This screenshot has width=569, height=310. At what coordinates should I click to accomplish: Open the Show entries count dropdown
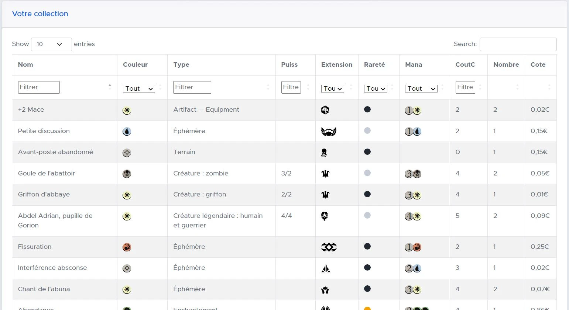[51, 44]
